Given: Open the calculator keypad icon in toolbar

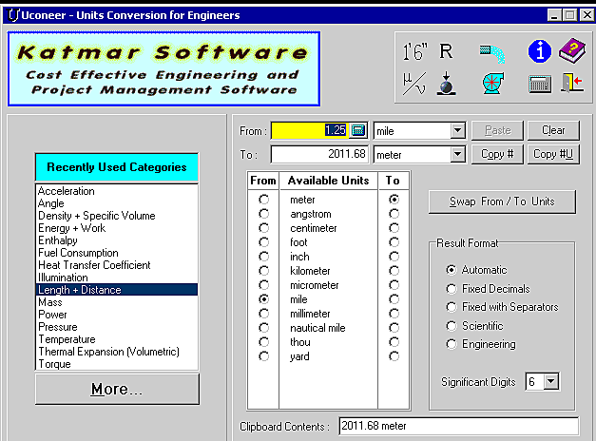Looking at the screenshot, I should point(540,84).
